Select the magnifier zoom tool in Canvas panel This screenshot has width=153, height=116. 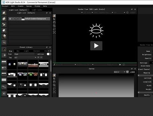click(54, 85)
